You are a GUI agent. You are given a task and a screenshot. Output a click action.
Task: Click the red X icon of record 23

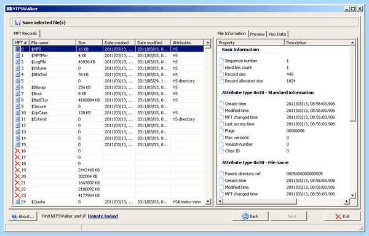click(x=18, y=195)
